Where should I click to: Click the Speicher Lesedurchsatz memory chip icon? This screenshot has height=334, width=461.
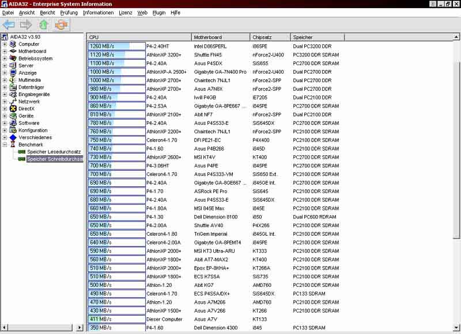coord(22,152)
